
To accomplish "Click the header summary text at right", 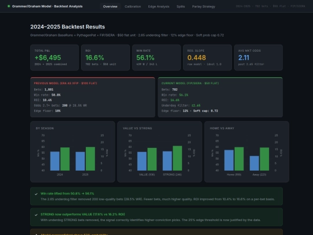I will 270,6.
